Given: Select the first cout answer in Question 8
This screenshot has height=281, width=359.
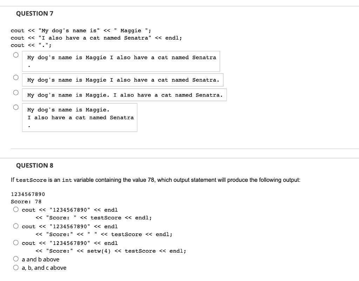Looking at the screenshot, I should (x=16, y=209).
